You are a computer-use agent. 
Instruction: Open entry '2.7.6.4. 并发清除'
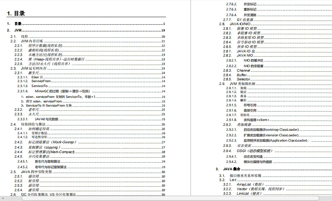pyautogui.click(x=279, y=15)
